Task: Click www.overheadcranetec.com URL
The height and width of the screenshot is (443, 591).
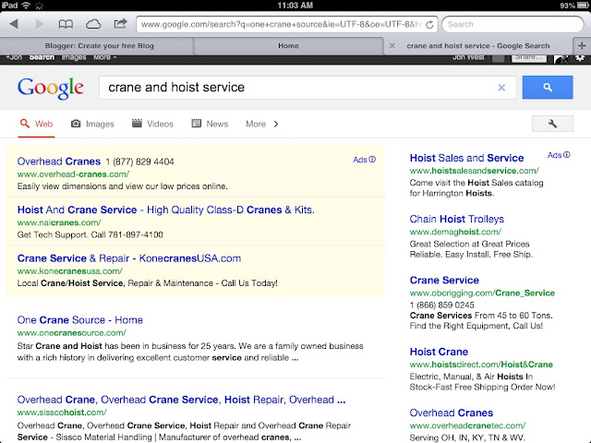Action: pos(467,425)
